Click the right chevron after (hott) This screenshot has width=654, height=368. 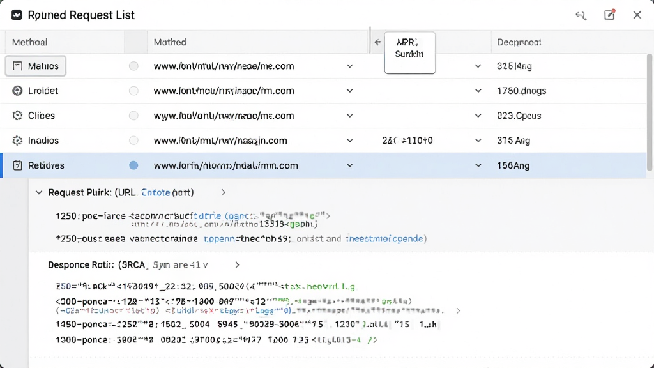coord(223,192)
